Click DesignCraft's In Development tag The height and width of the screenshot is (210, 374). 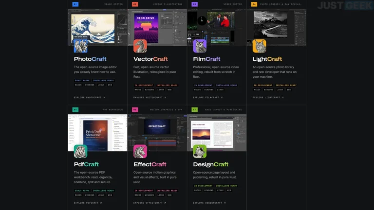(x=203, y=186)
